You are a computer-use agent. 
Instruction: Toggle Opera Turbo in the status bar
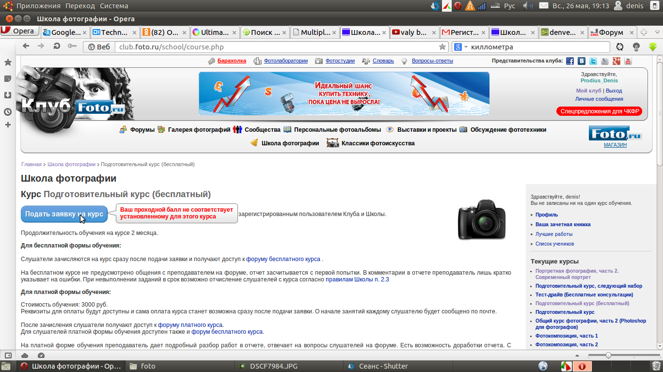pyautogui.click(x=41, y=355)
